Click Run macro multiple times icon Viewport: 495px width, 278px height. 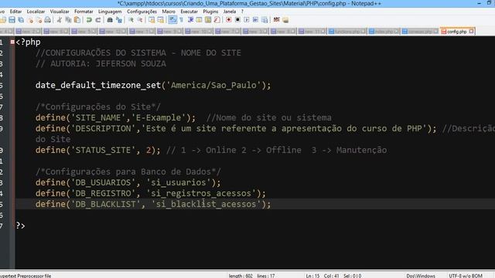(x=255, y=20)
